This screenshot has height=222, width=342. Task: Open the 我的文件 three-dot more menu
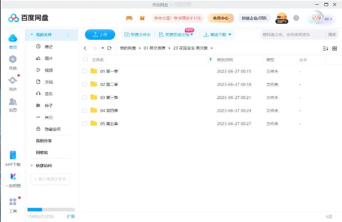pyautogui.click(x=68, y=34)
